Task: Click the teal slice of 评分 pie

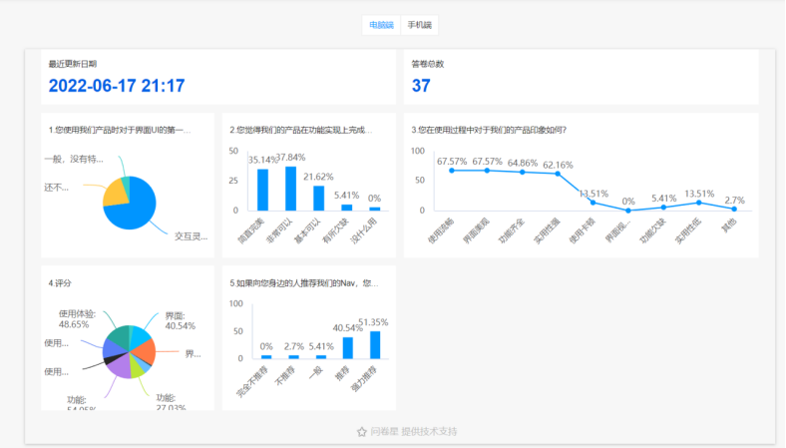Action: click(x=118, y=336)
